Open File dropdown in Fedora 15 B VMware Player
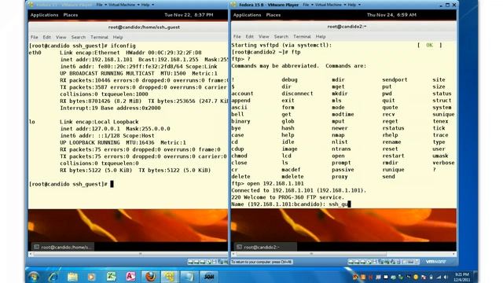 click(x=307, y=5)
